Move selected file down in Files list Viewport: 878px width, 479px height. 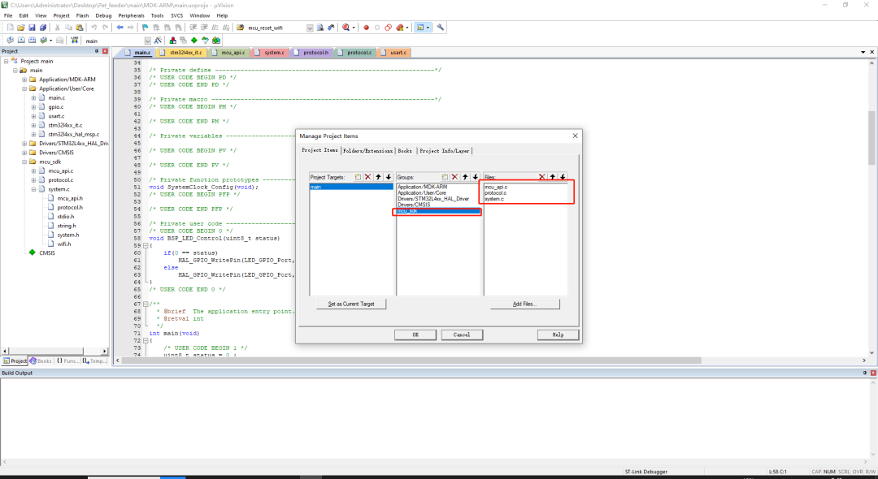coord(563,177)
